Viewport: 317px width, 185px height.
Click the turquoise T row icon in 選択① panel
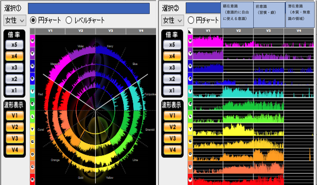tap(33, 91)
